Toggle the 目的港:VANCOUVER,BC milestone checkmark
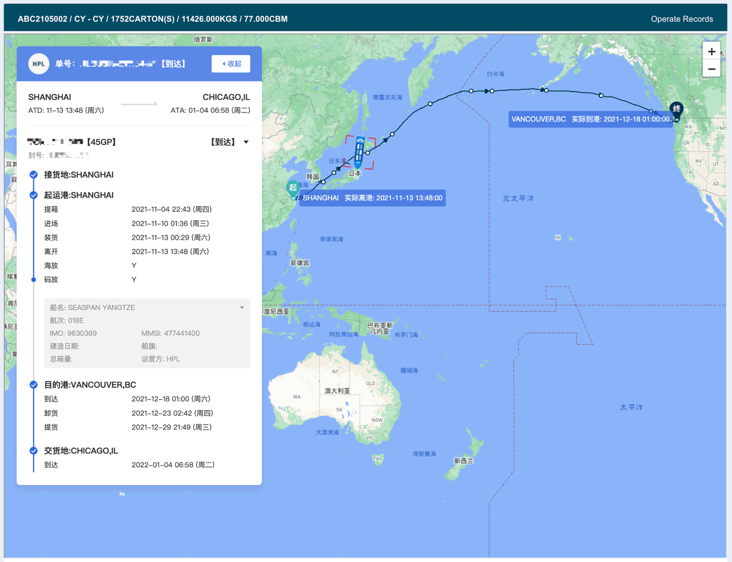Viewport: 732px width, 562px height. [34, 385]
